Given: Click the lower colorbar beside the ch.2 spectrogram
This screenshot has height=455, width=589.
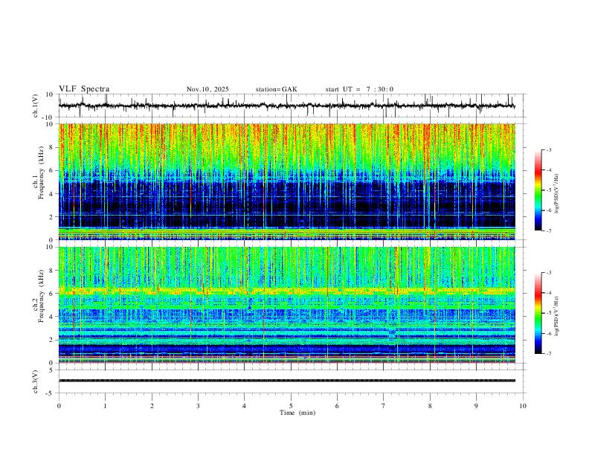Looking at the screenshot, I should click(538, 313).
